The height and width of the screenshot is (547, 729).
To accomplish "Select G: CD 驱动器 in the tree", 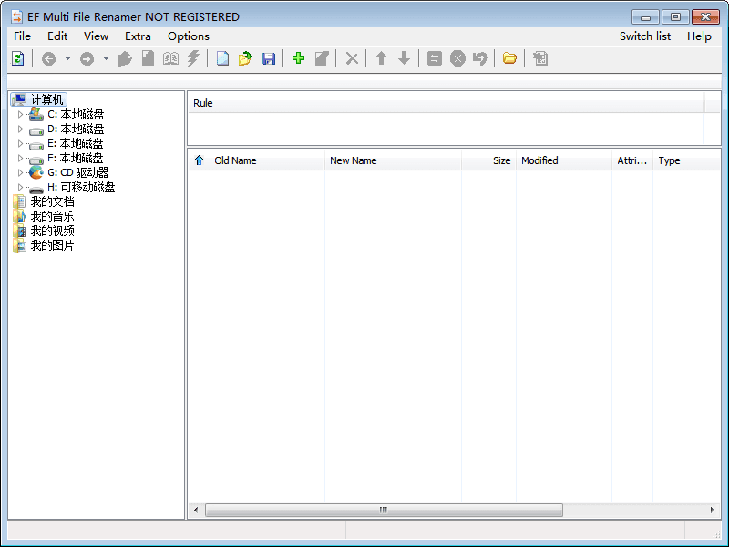I will pos(78,172).
